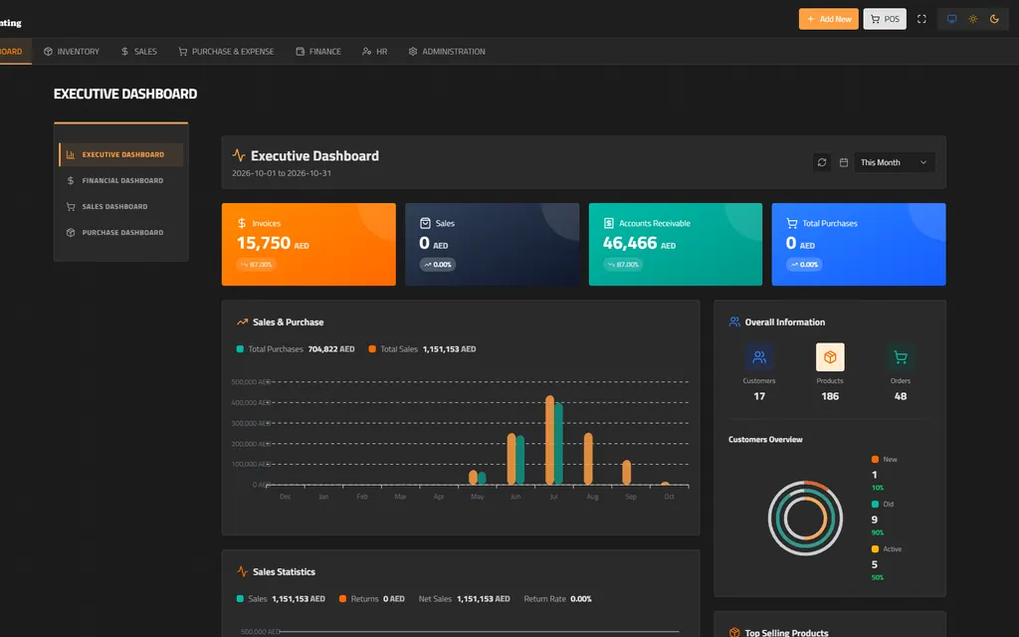The image size is (1019, 637).
Task: Click the Top Selling Products icon
Action: pos(734,632)
